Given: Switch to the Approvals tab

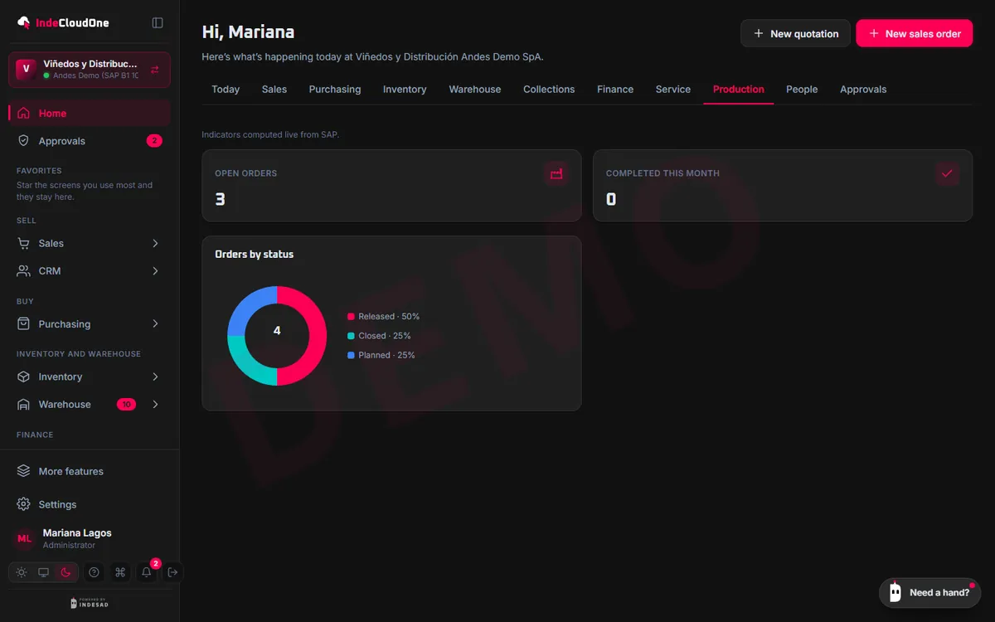Looking at the screenshot, I should tap(863, 90).
